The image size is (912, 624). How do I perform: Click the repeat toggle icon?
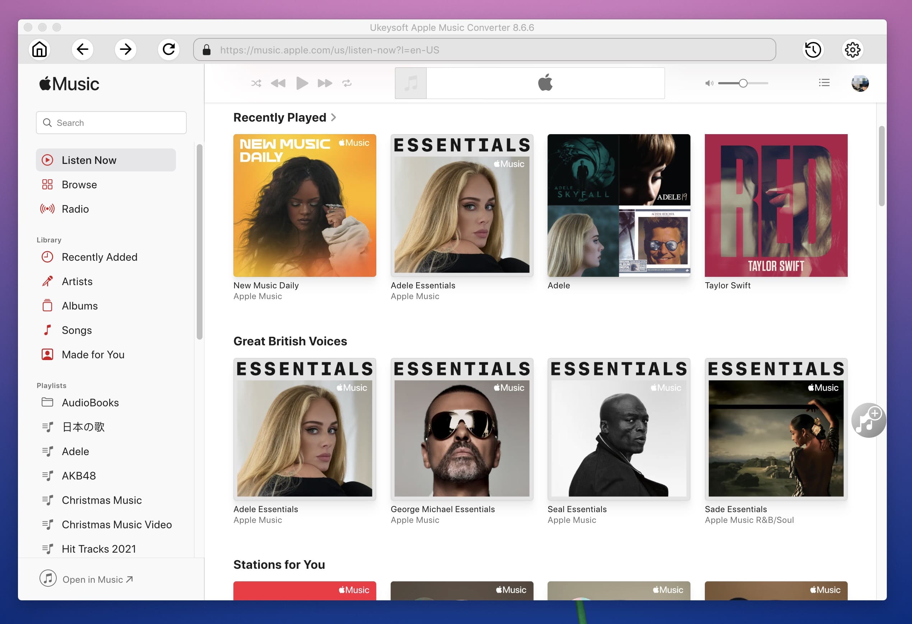coord(347,83)
